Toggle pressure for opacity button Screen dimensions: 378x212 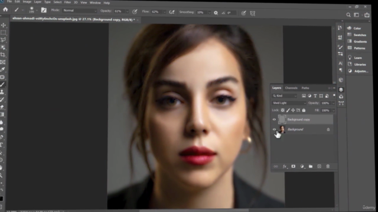tap(135, 12)
